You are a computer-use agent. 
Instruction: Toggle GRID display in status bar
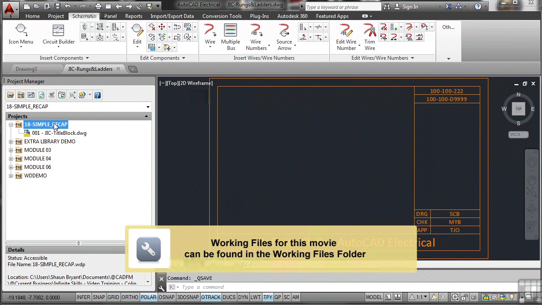pyautogui.click(x=113, y=297)
